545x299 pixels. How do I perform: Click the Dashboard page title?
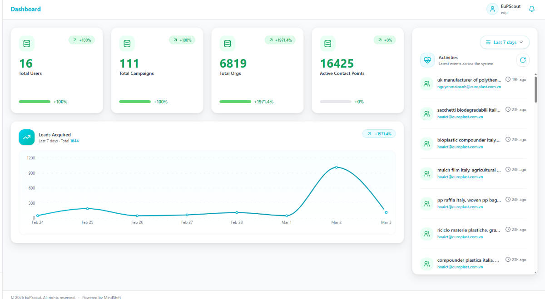tap(25, 9)
